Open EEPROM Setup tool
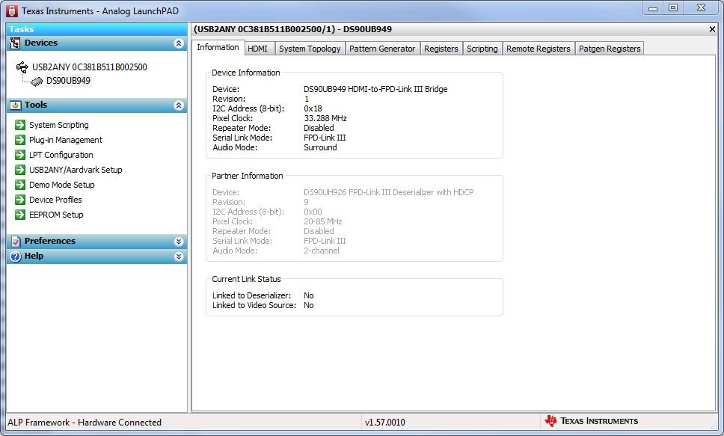 pyautogui.click(x=56, y=215)
